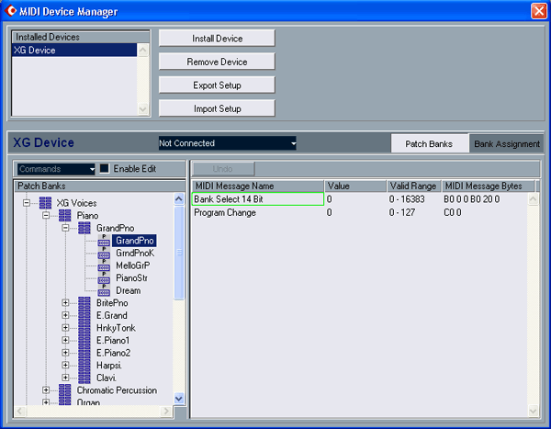This screenshot has height=429, width=551.
Task: Collapse the Piano tree node
Action: click(x=46, y=215)
